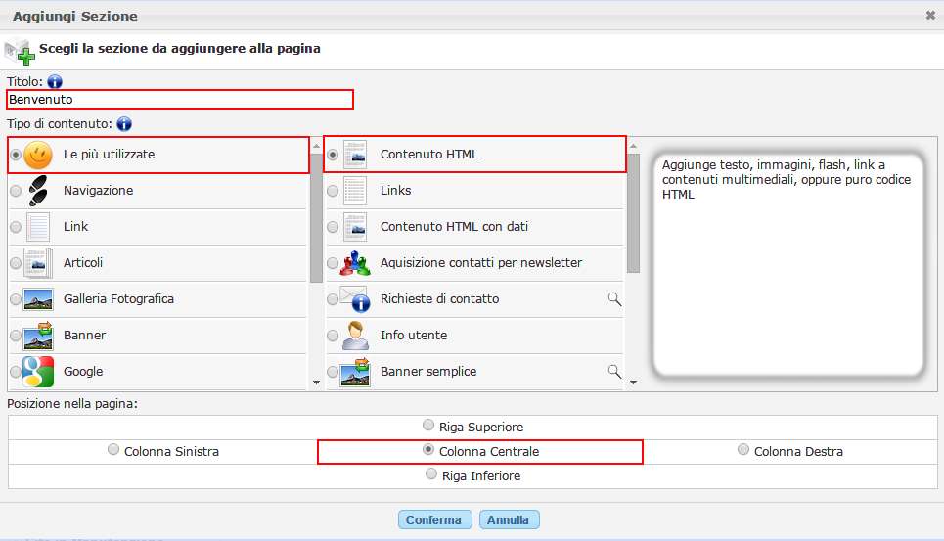The image size is (944, 541).
Task: Click the info icon beside Tipo di contenuto
Action: (124, 124)
